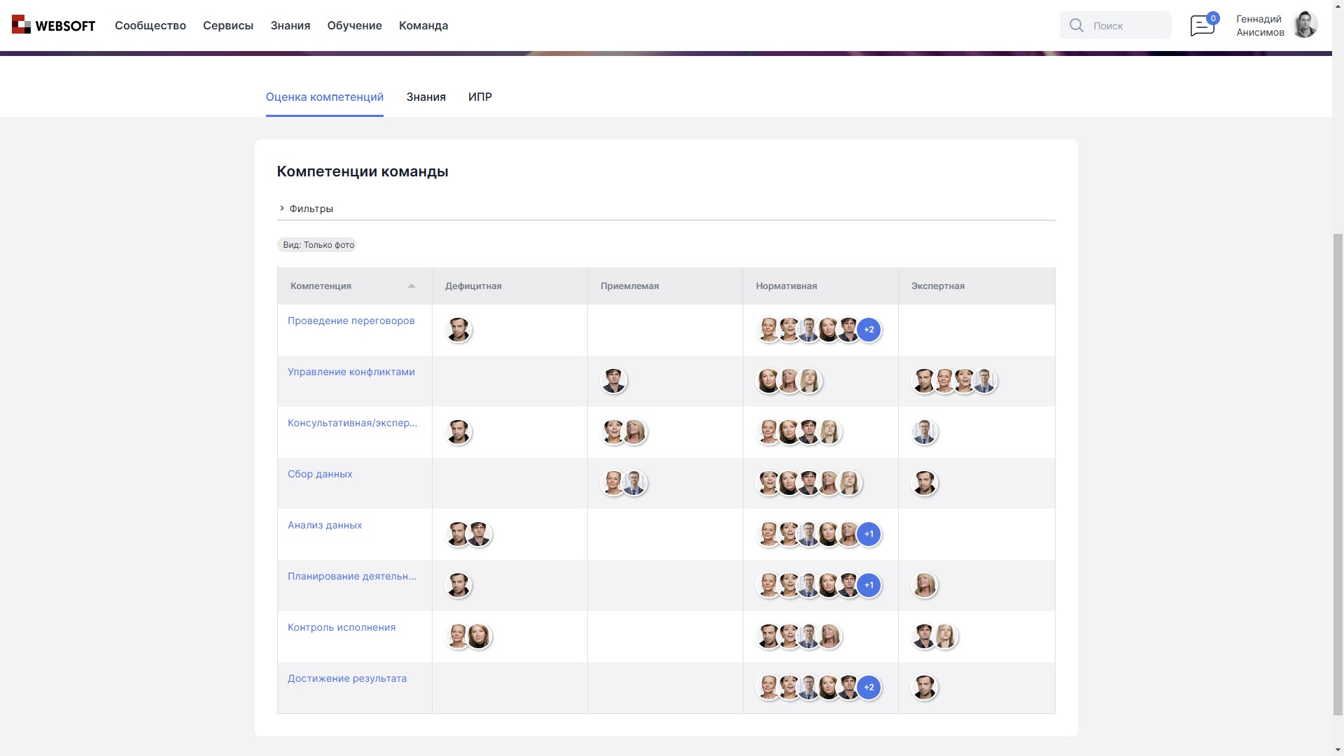This screenshot has width=1344, height=756.
Task: Click the scrollbar down arrow
Action: click(x=1338, y=750)
